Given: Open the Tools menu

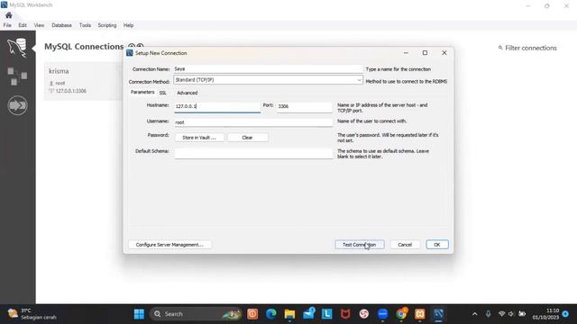Looking at the screenshot, I should 85,25.
